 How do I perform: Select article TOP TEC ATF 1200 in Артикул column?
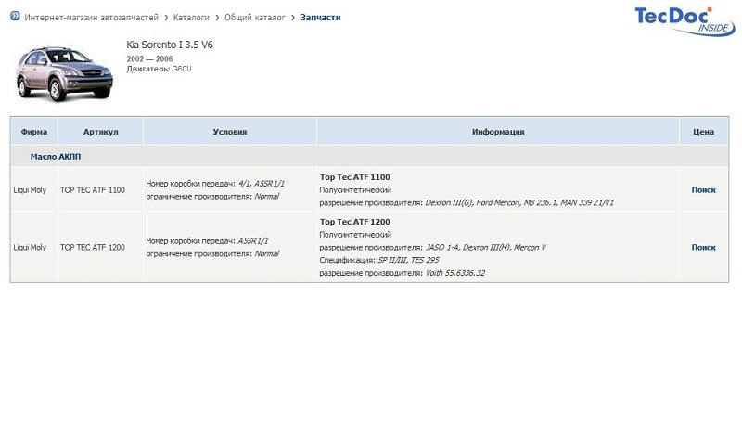[92, 248]
